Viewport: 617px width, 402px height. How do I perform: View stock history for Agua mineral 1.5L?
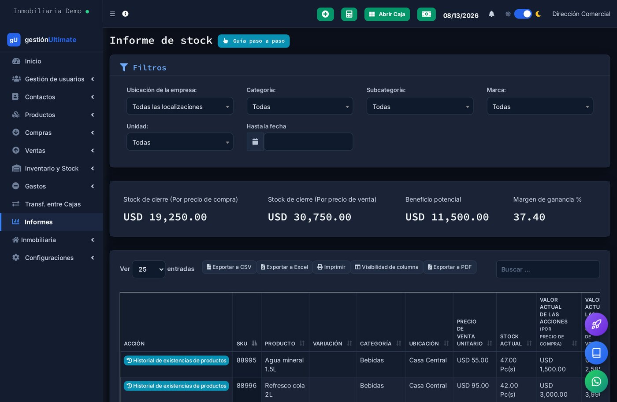[x=176, y=361]
